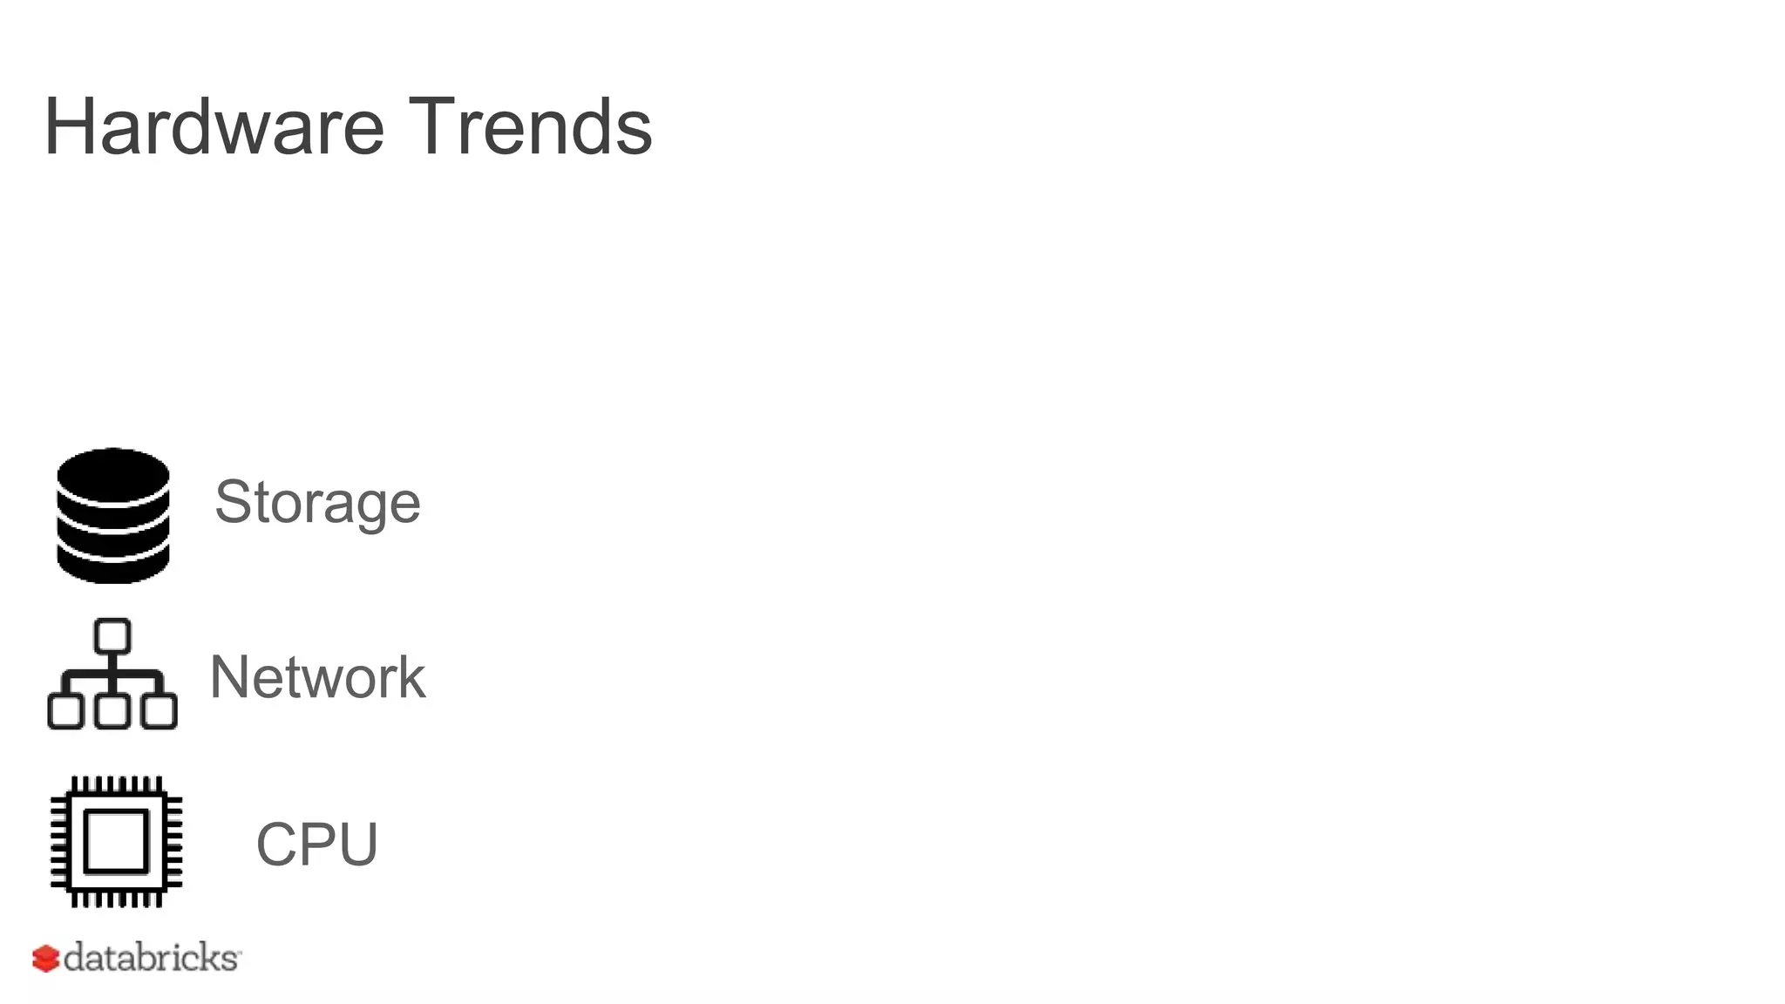Click the top disc of storage icon
The width and height of the screenshot is (1785, 1004).
coord(113,473)
